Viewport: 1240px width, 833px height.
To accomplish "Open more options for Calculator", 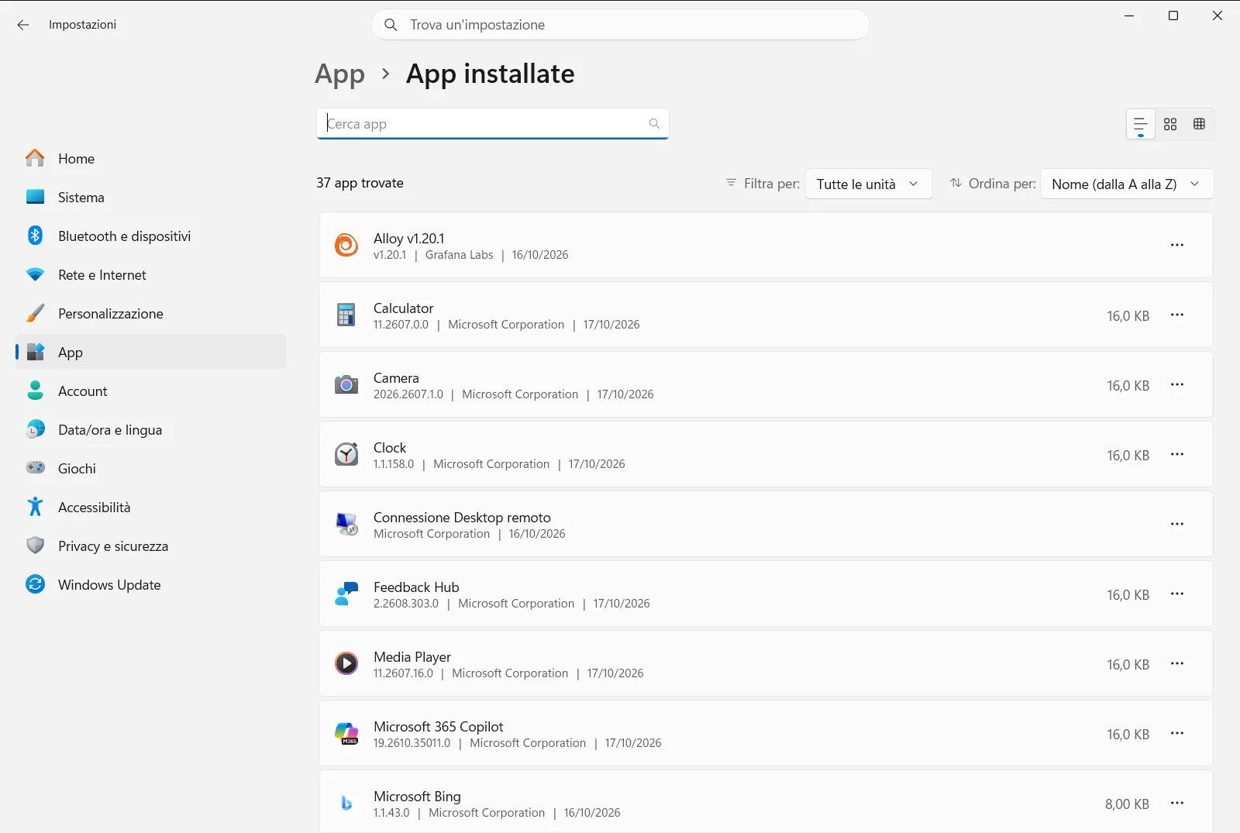I will pos(1177,315).
